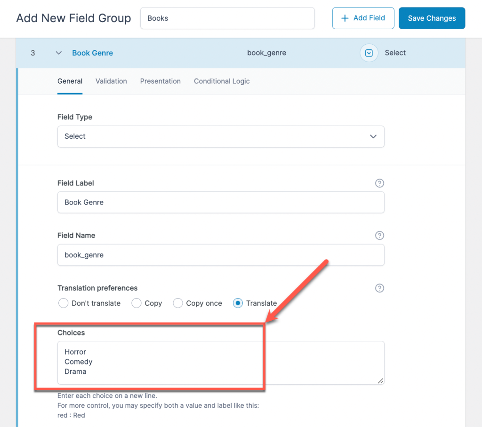The height and width of the screenshot is (427, 482).
Task: Open Translation preferences help icon
Action: tap(379, 288)
